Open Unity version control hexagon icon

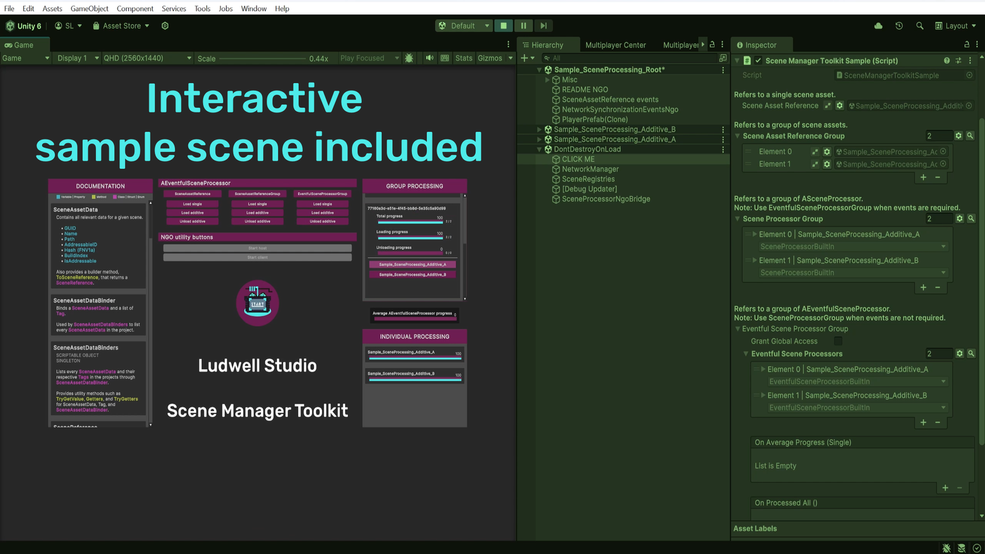tap(165, 26)
